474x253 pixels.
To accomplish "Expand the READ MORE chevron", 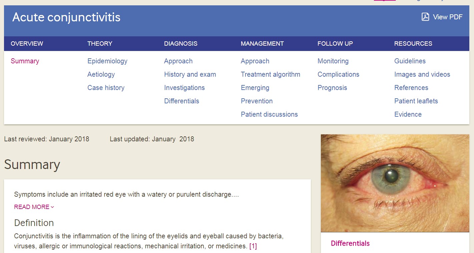I will pyautogui.click(x=52, y=207).
